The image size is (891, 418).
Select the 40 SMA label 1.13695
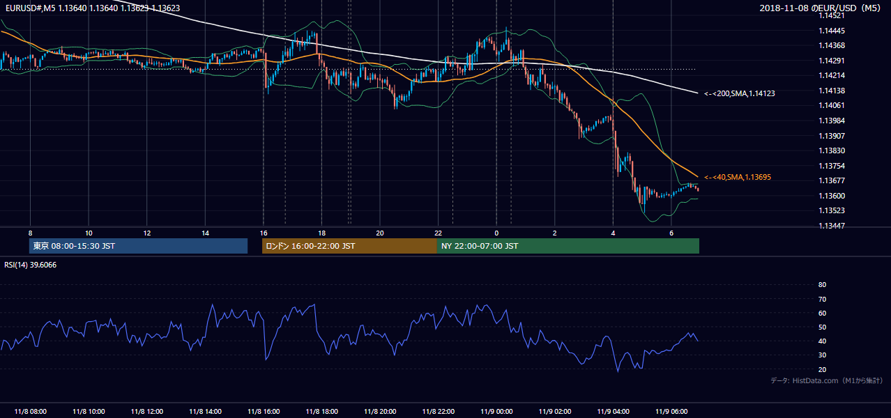tap(737, 178)
